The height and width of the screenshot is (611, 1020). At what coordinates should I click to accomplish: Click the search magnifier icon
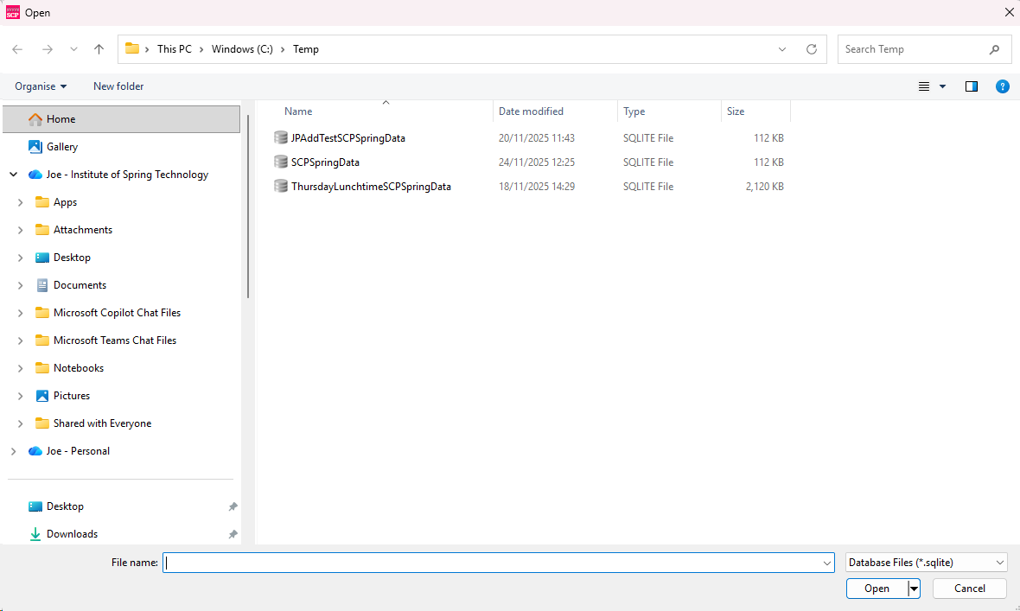[995, 49]
